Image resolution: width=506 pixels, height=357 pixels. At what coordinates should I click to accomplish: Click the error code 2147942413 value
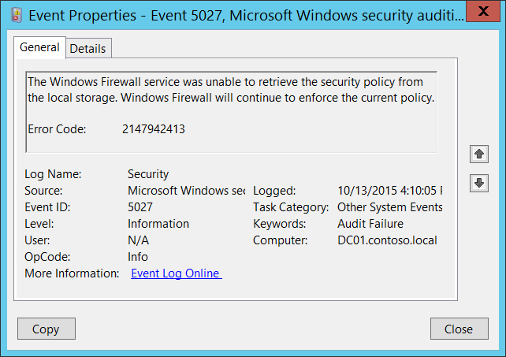click(x=154, y=128)
